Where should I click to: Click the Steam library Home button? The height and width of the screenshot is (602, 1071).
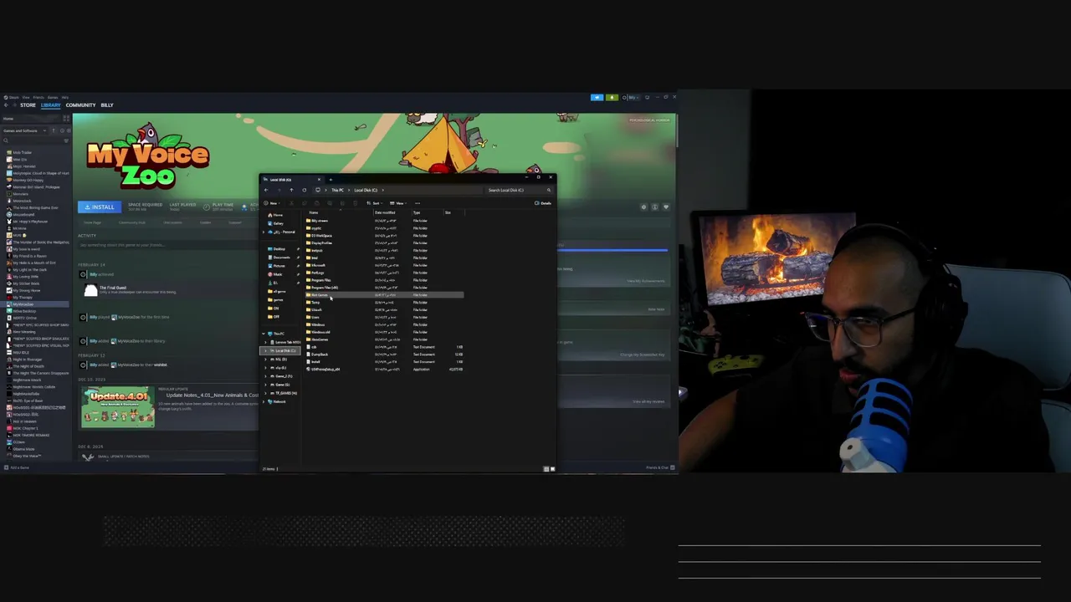click(32, 119)
